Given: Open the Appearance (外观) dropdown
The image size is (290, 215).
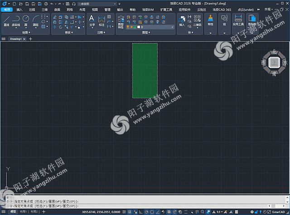Looking at the screenshot, I should (268, 9).
